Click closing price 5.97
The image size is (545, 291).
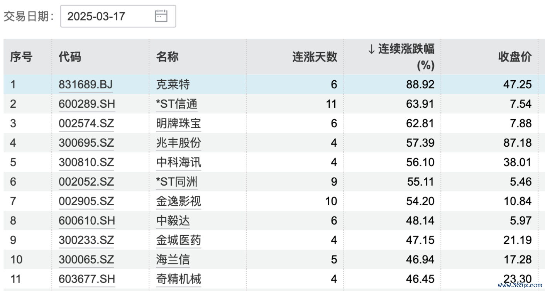[x=521, y=220]
